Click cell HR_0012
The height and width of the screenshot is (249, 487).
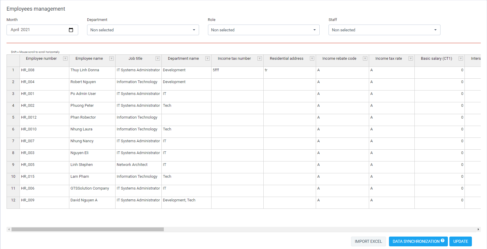pos(44,120)
